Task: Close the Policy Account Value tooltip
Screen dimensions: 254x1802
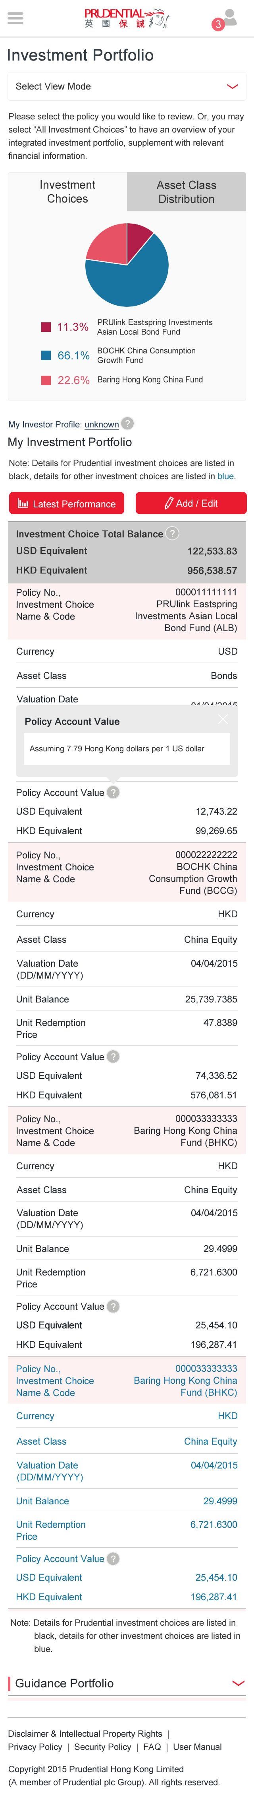Action: [223, 719]
